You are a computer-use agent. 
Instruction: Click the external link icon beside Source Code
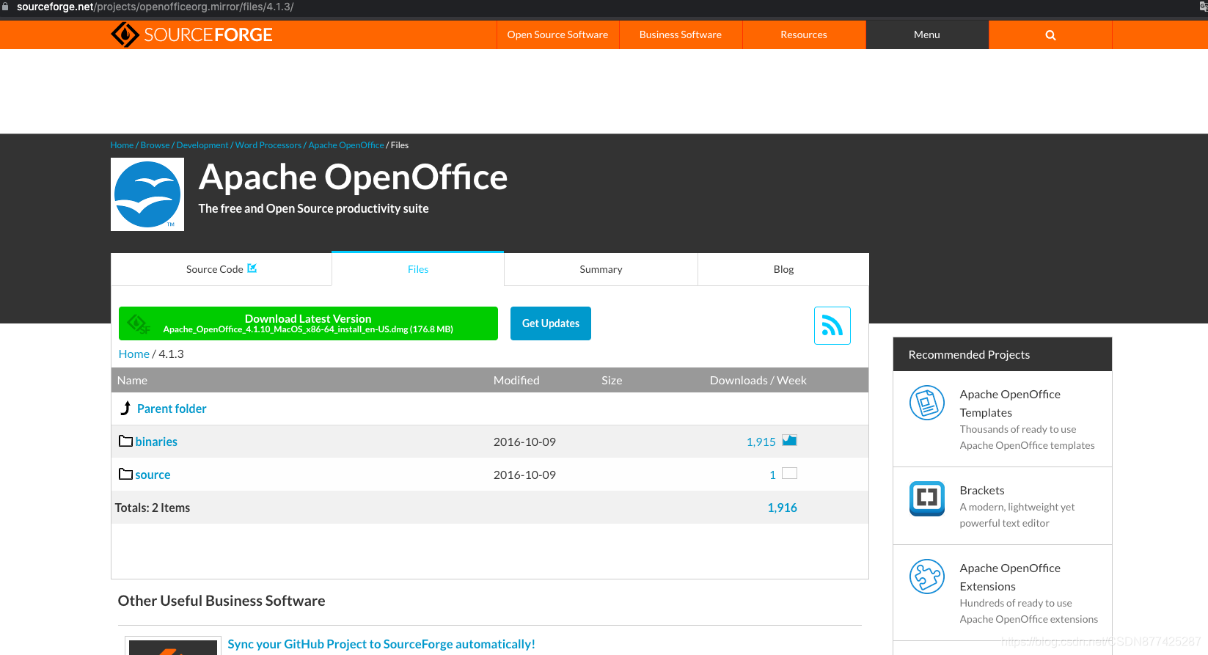pos(252,268)
